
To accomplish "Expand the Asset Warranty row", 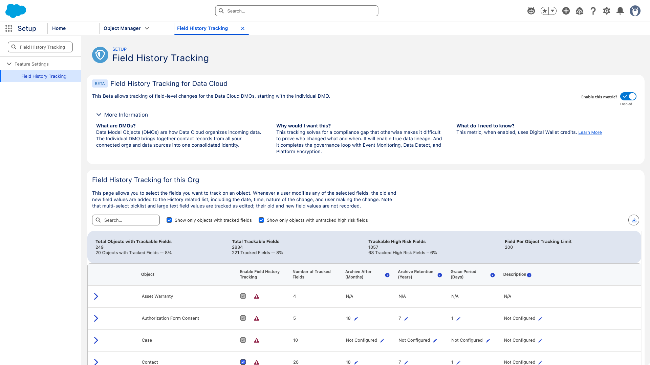I will click(96, 296).
